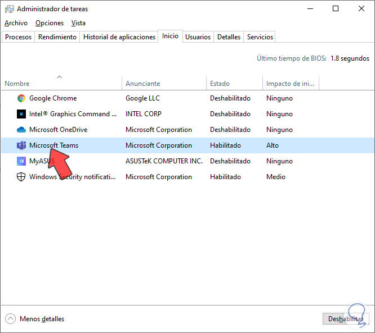Maximize the Administrador de tareas window
The height and width of the screenshot is (333, 375).
[x=336, y=8]
